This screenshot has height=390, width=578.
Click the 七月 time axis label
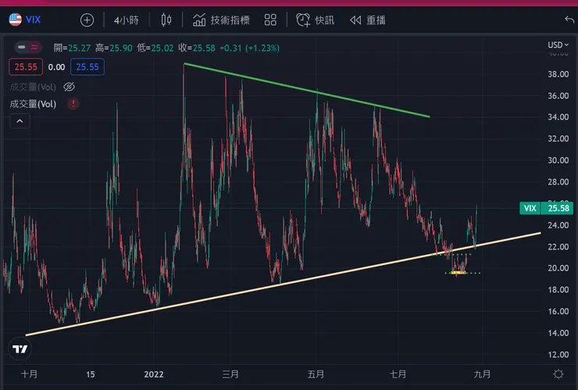398,374
